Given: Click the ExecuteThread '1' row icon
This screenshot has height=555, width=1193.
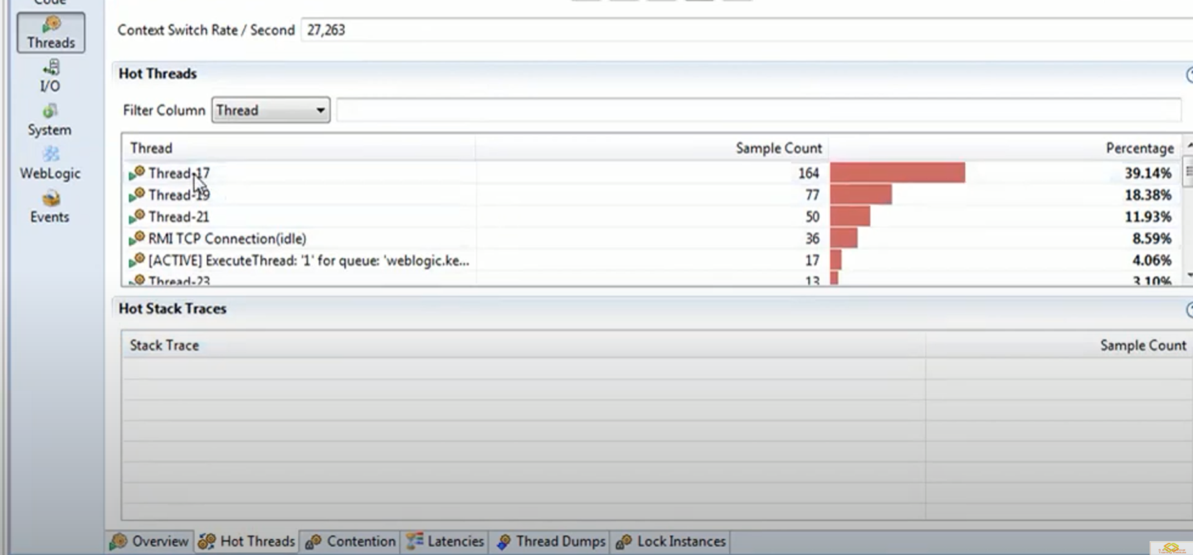Looking at the screenshot, I should pyautogui.click(x=137, y=260).
